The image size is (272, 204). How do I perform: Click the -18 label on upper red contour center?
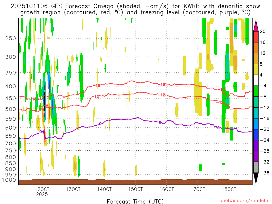[163, 84]
